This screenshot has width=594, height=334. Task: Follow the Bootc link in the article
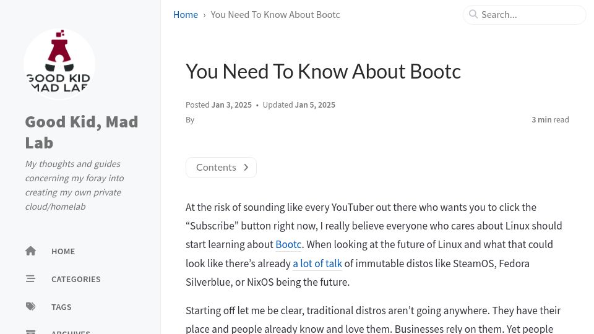coord(288,245)
